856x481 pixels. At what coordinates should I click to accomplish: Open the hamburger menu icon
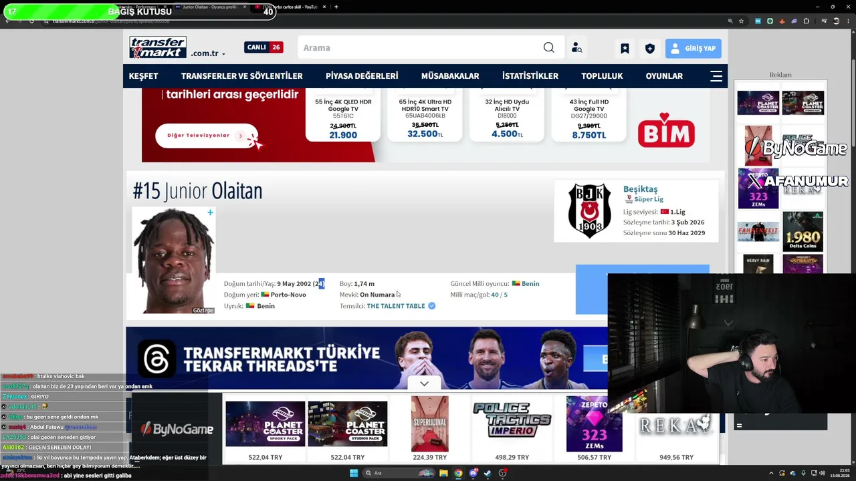point(716,75)
